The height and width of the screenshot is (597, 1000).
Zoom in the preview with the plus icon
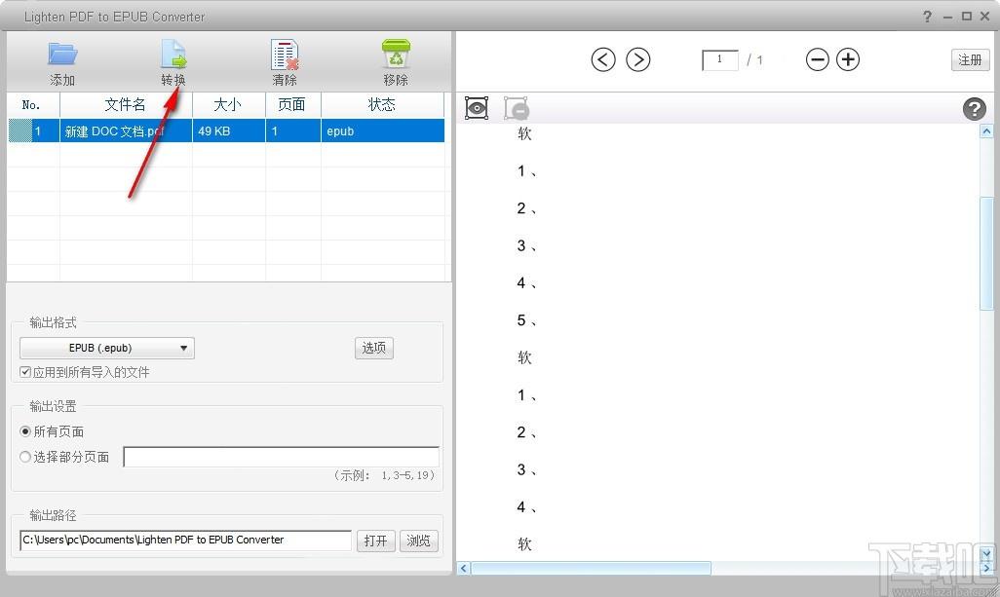(x=848, y=59)
